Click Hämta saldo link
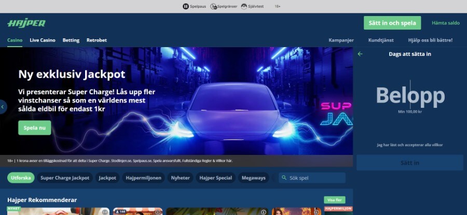The height and width of the screenshot is (215, 467). coord(446,23)
